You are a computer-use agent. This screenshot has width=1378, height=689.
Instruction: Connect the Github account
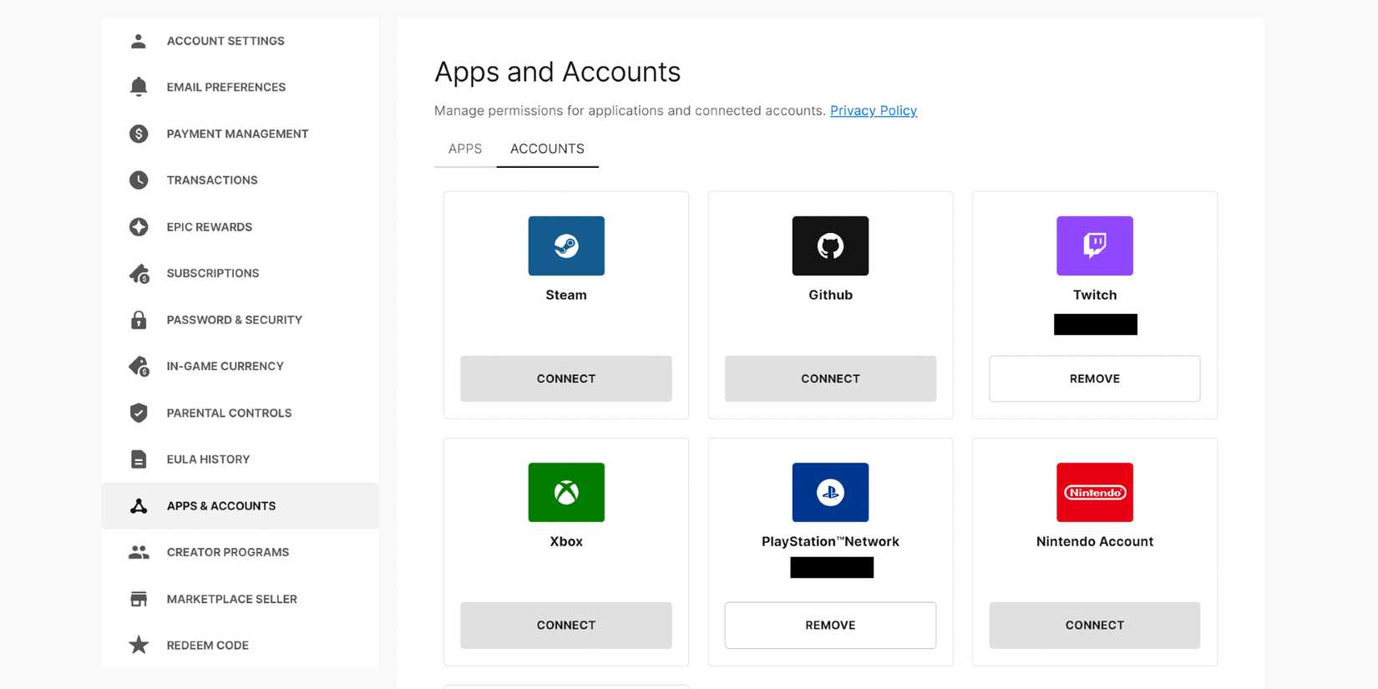[x=830, y=378]
